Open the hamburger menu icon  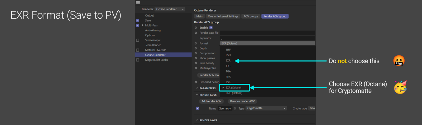pyautogui.click(x=138, y=3)
